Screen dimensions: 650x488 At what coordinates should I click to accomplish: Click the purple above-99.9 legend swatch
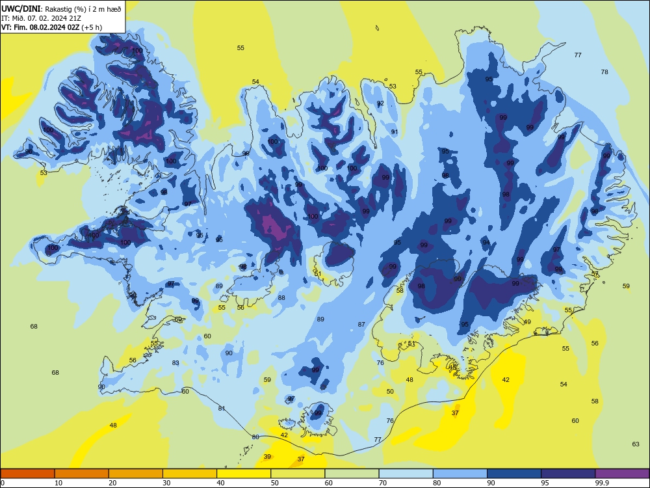tap(622, 474)
